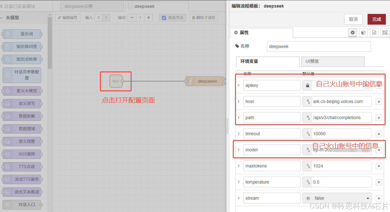The height and width of the screenshot is (212, 390).
Task: Click the palette vertical scrollbar
Action: (50, 43)
